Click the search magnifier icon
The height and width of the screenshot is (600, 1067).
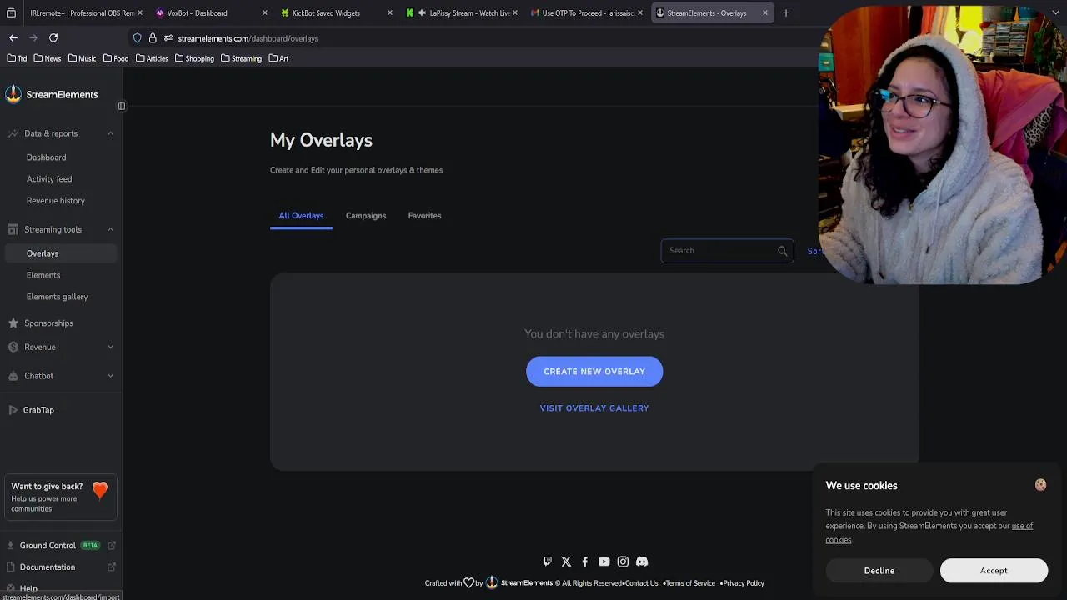coord(782,251)
